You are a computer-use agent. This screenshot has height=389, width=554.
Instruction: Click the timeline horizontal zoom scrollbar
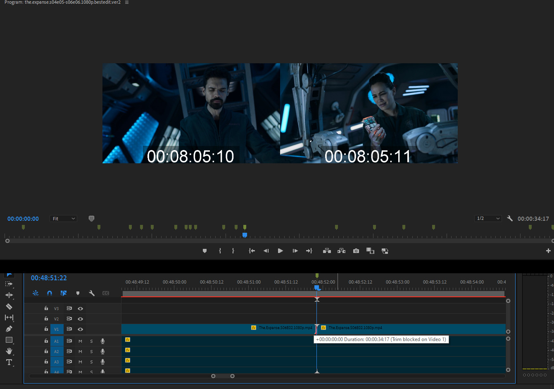[223, 376]
